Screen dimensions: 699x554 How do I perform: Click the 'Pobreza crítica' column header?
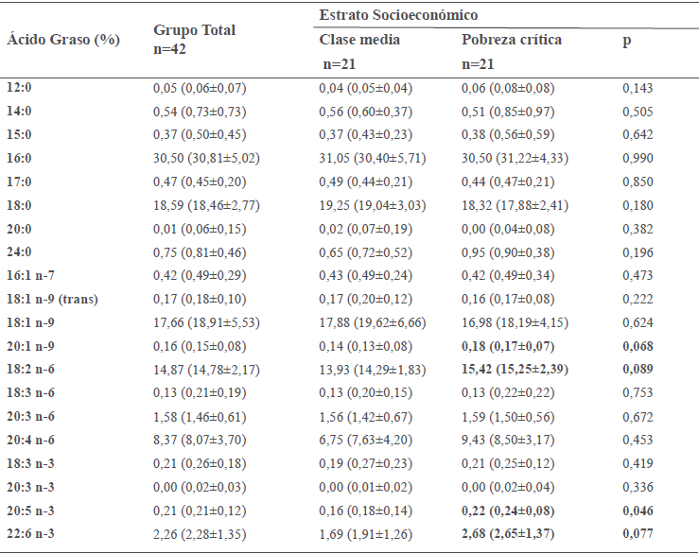click(x=511, y=40)
